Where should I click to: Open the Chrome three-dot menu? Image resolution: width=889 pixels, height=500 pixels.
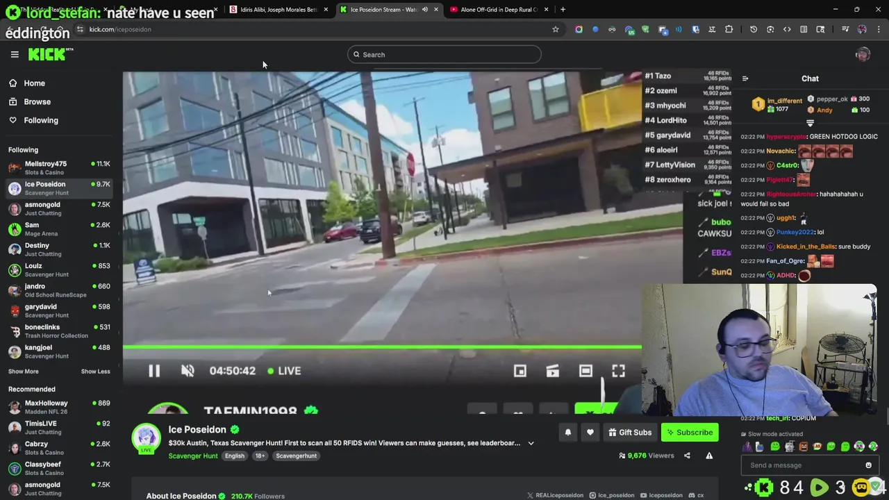point(879,29)
